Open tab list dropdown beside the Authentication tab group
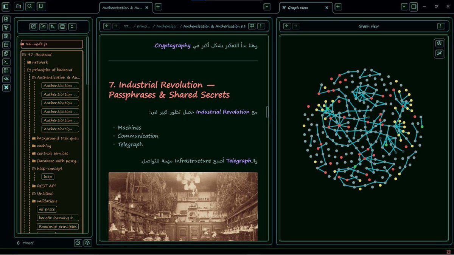Image resolution: width=454 pixels, height=255 pixels. pyautogui.click(x=267, y=6)
